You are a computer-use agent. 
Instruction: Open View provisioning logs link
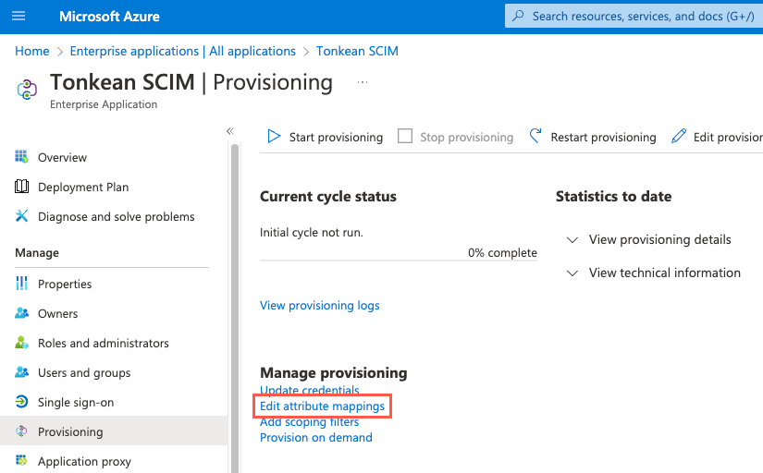click(320, 305)
